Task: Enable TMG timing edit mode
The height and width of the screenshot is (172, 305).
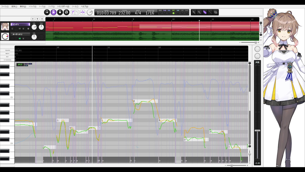Action: [x=165, y=13]
